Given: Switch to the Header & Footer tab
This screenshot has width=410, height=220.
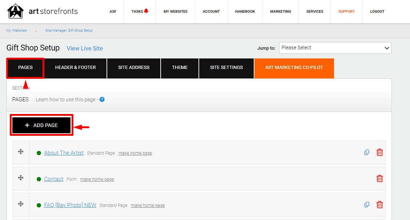Looking at the screenshot, I should tap(76, 68).
